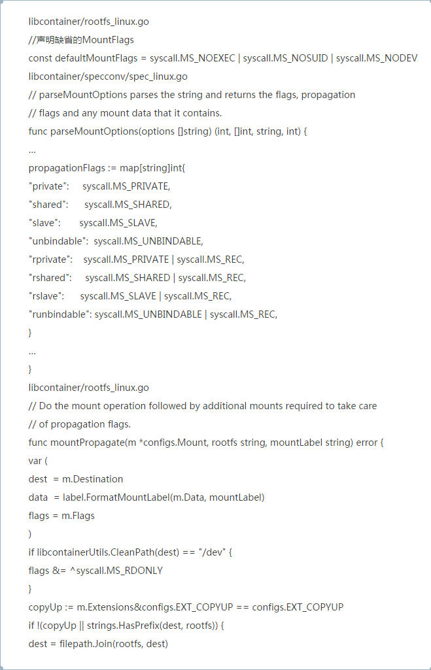Select the "slave" MS_SLAVE map entry
431x670 pixels.
pos(93,223)
